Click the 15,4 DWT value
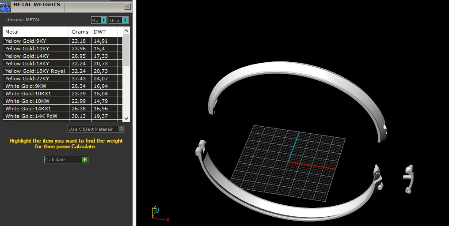 click(99, 49)
